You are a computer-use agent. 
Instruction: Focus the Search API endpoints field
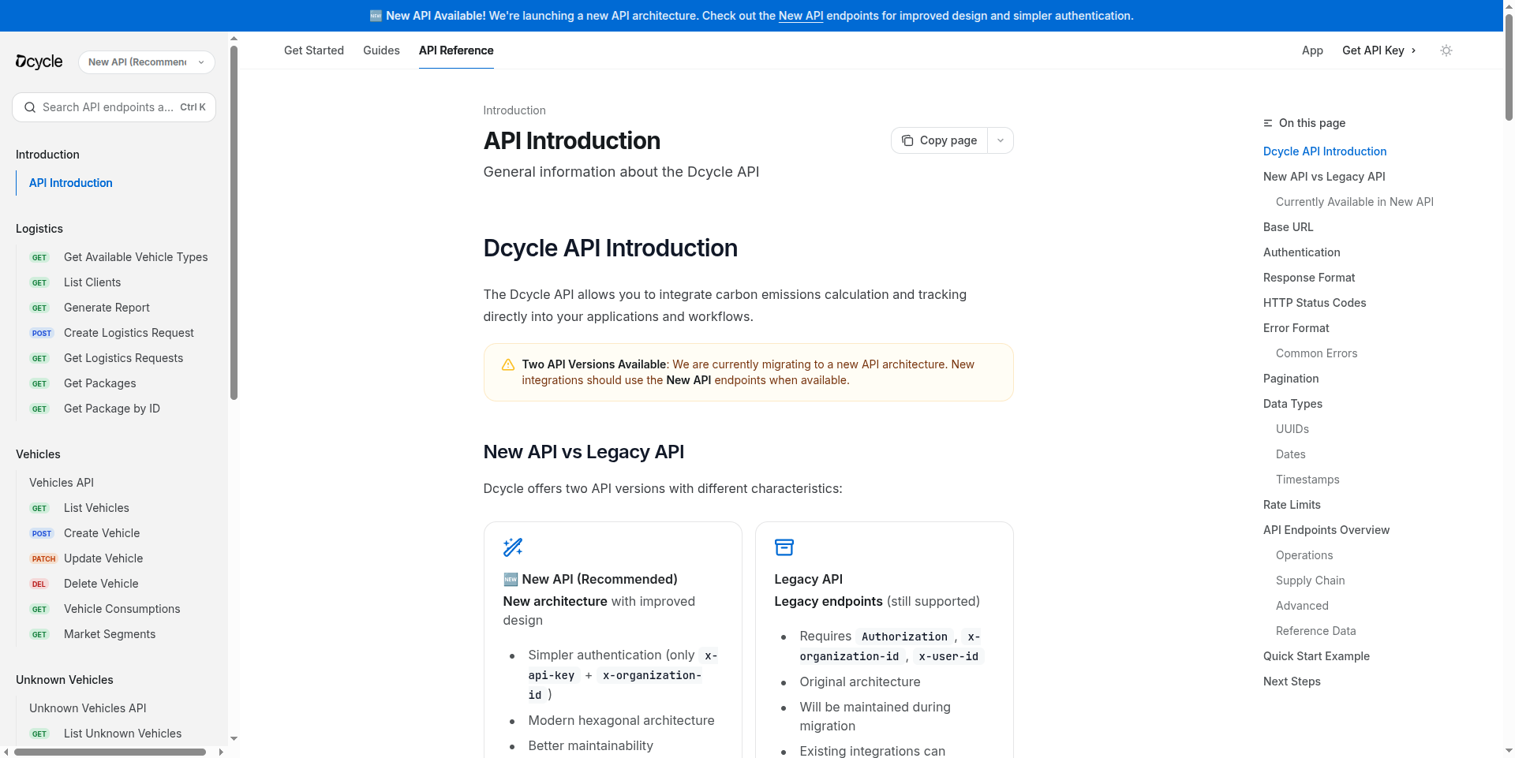[114, 107]
